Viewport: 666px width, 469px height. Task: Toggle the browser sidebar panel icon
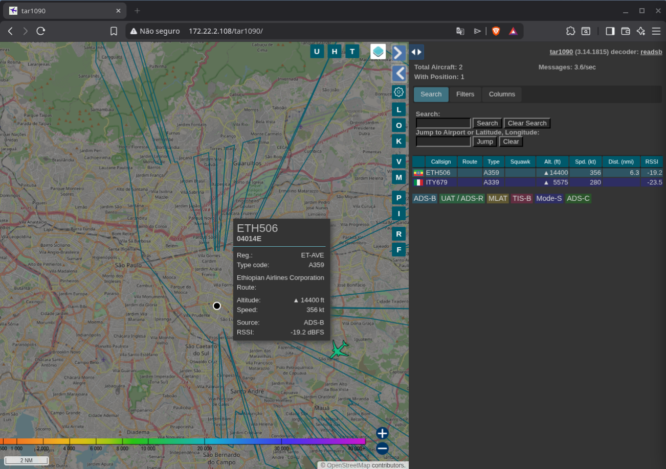pos(610,31)
